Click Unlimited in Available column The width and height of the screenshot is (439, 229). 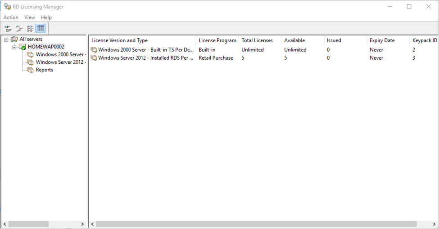click(295, 50)
